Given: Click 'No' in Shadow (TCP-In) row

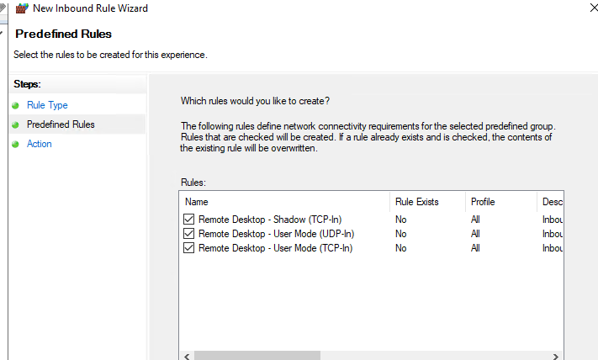Looking at the screenshot, I should pos(401,220).
